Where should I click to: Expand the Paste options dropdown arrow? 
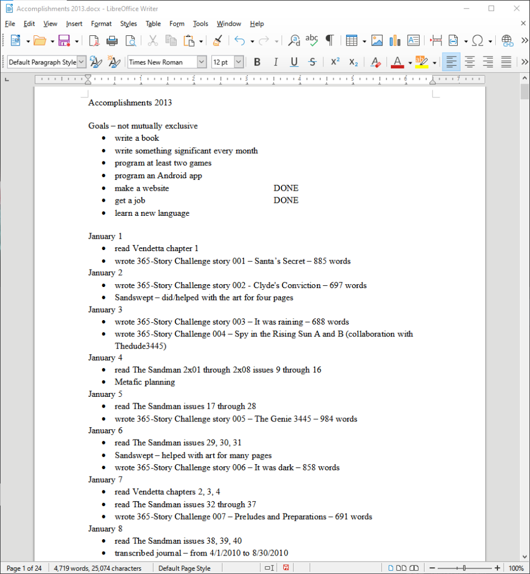point(201,41)
